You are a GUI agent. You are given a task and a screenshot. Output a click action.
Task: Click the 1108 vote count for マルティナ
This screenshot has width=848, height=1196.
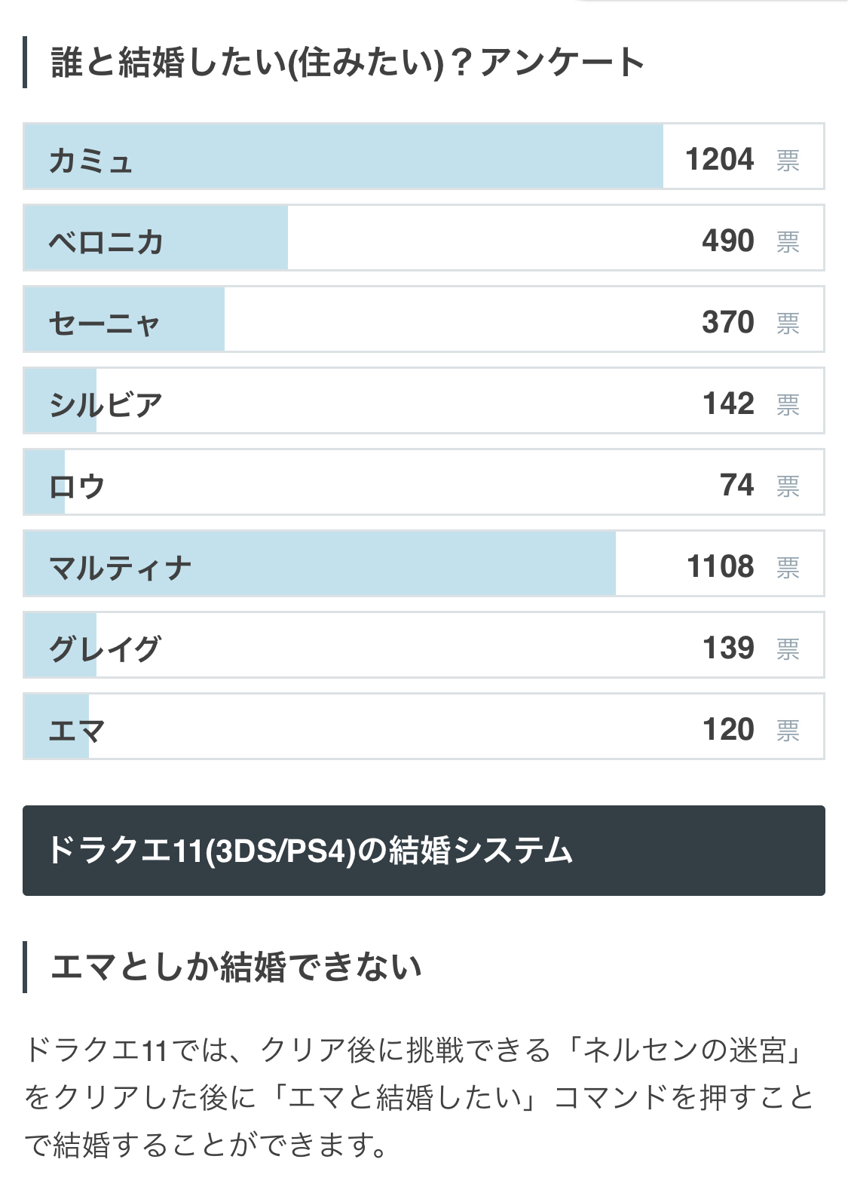point(720,566)
